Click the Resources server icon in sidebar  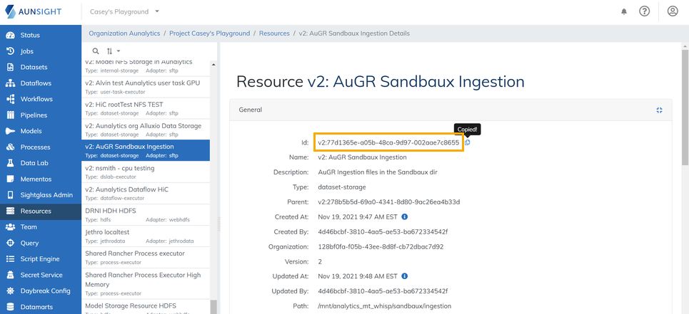tap(11, 211)
